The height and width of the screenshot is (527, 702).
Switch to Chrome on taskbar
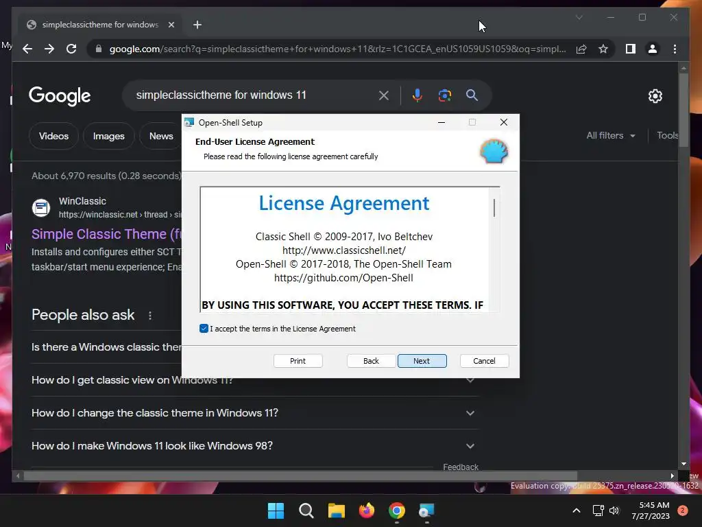(x=397, y=511)
